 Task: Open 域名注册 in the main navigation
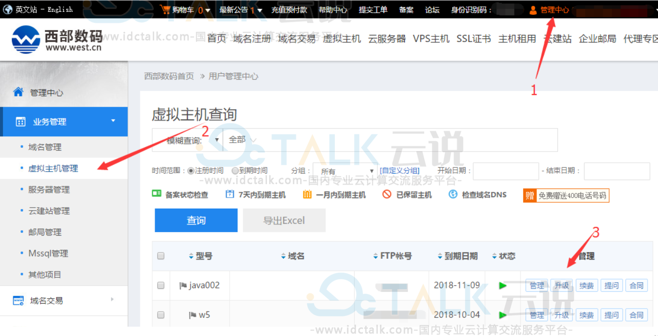point(252,39)
